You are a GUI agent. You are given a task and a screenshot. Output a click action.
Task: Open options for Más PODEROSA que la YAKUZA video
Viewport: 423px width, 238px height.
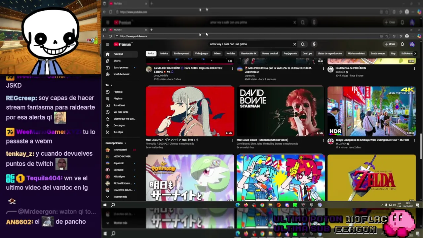tap(324, 68)
